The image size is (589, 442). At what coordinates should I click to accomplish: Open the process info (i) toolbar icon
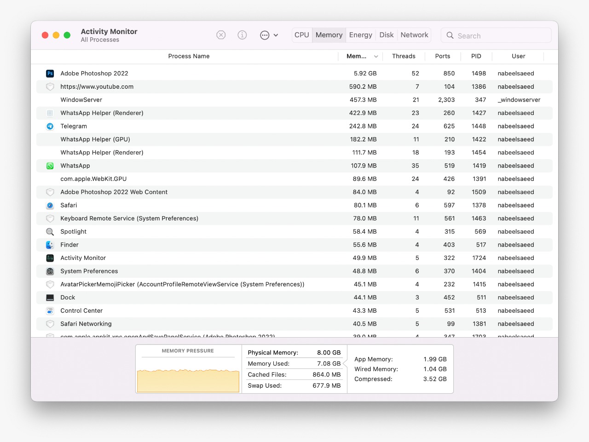click(242, 35)
